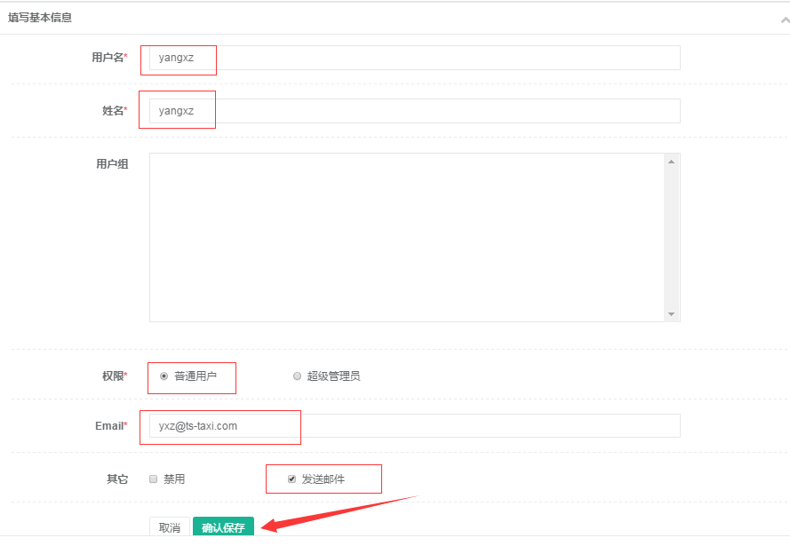The height and width of the screenshot is (546, 790).
Task: Enable the 禁用 checkbox
Action: tap(153, 479)
